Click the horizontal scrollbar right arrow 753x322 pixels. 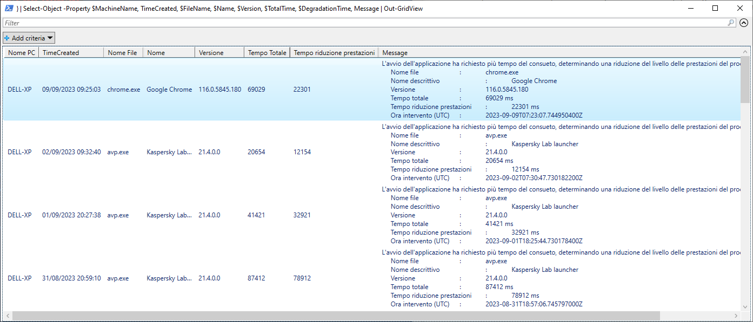point(736,316)
